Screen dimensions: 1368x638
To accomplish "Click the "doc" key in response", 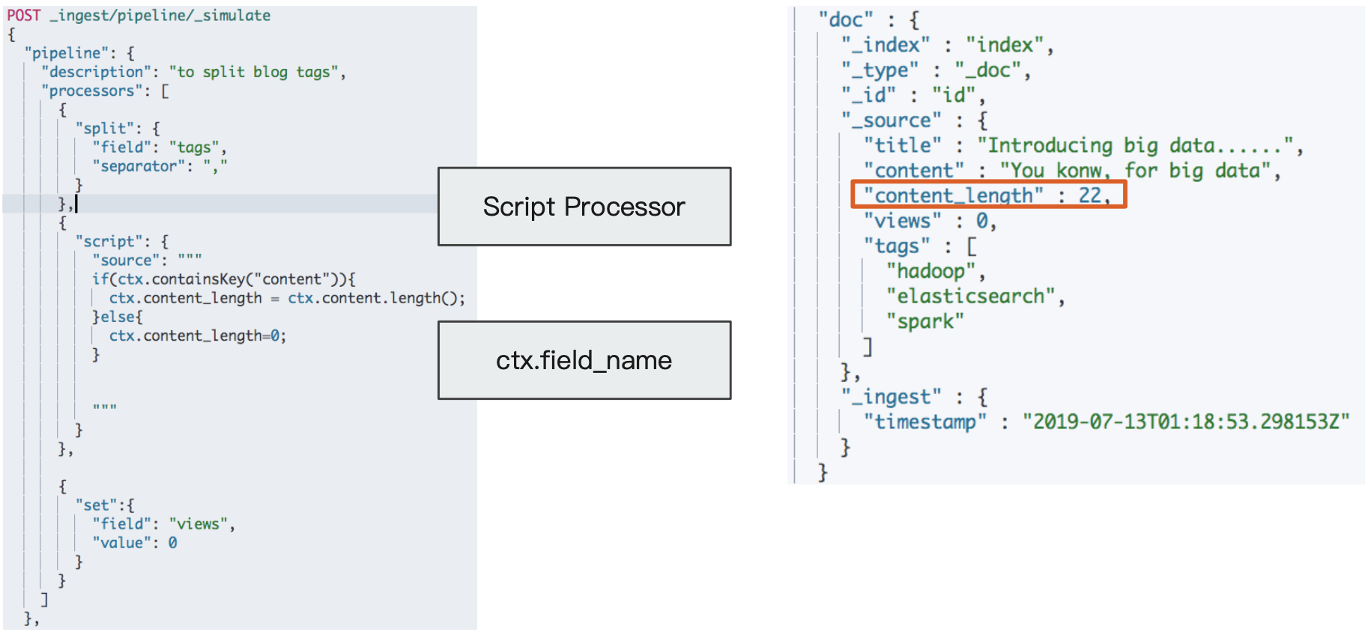I will 846,19.
